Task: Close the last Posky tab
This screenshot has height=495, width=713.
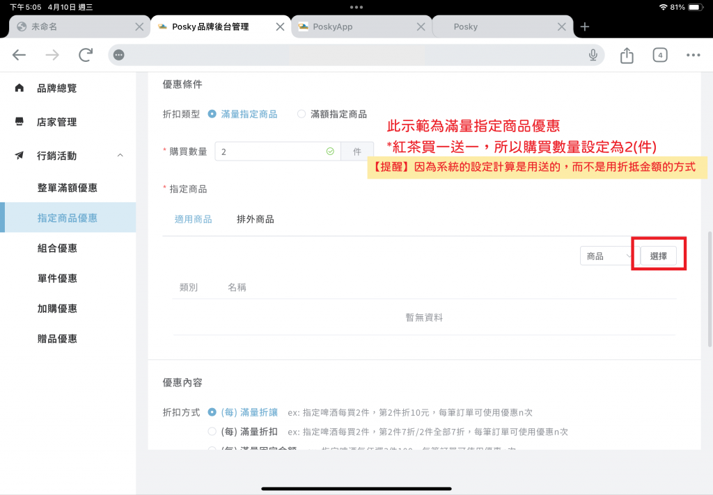Action: (562, 27)
